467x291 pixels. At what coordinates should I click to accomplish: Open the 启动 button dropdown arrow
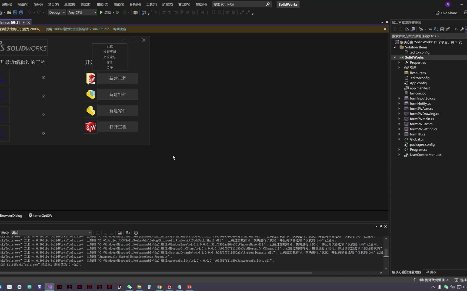coord(113,12)
